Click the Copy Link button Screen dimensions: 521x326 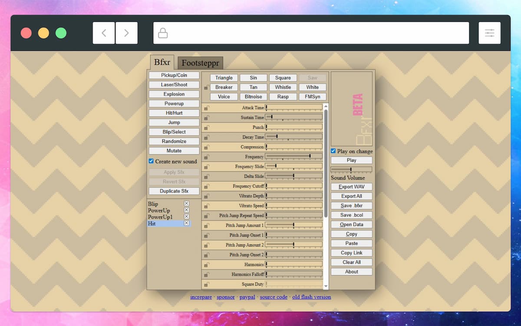point(352,253)
